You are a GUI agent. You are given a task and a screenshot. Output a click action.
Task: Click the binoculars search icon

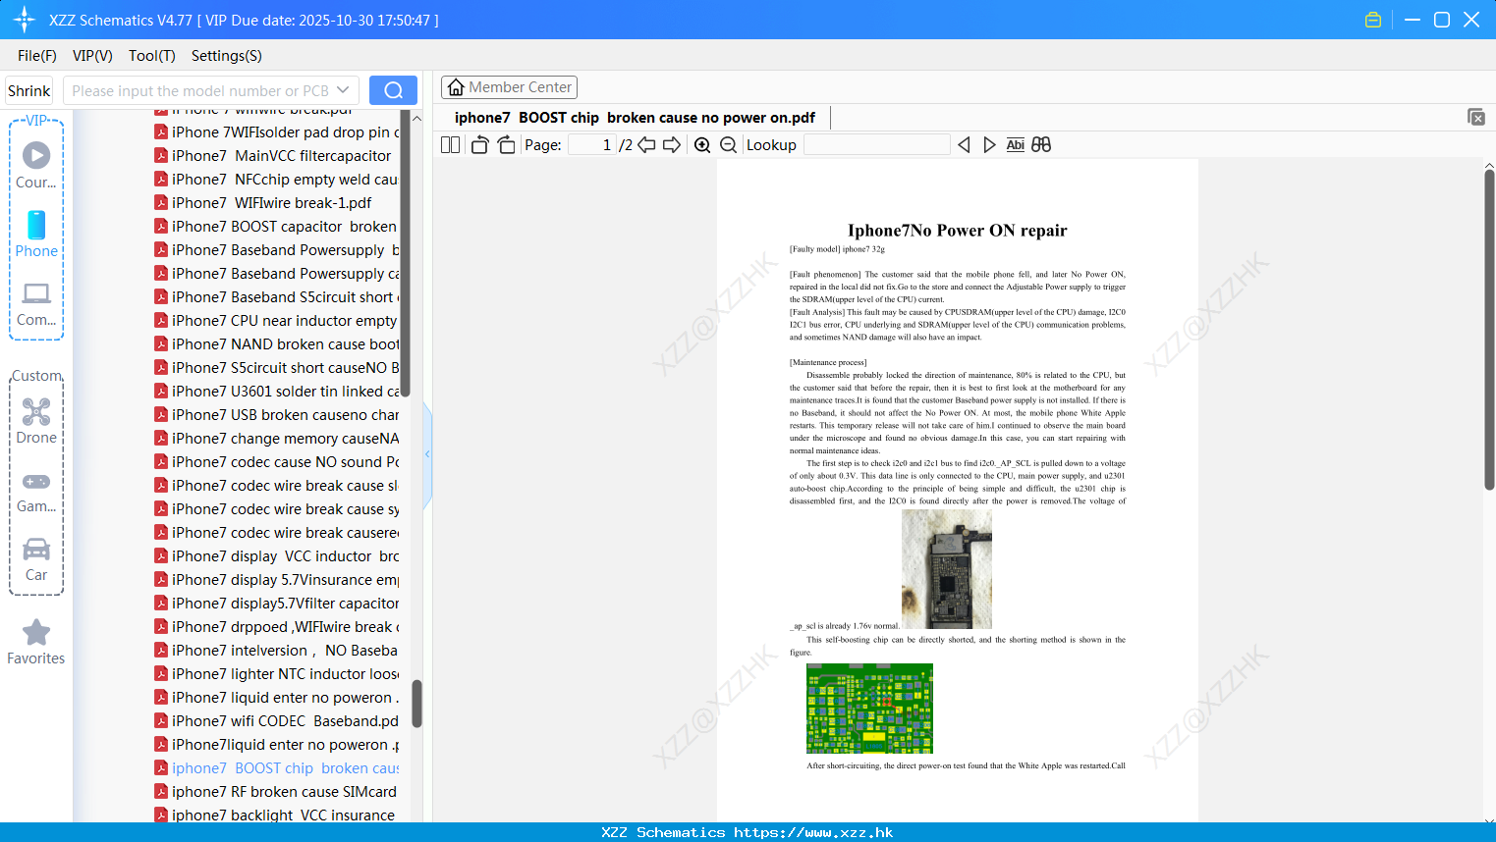1041,145
